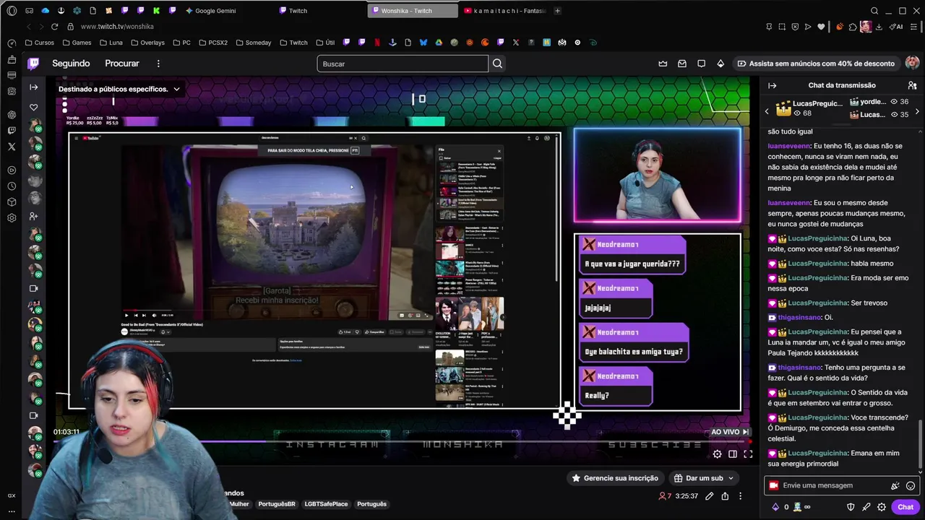Click the AO VIVO skip to live button
Screen dimensions: 925x520
tap(730, 432)
